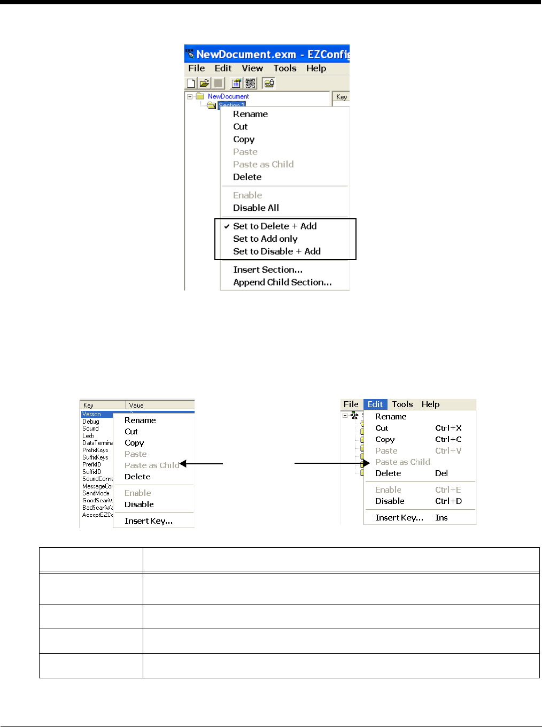Select Set to Disable + Add option
This screenshot has width=542, height=727.
(285, 251)
